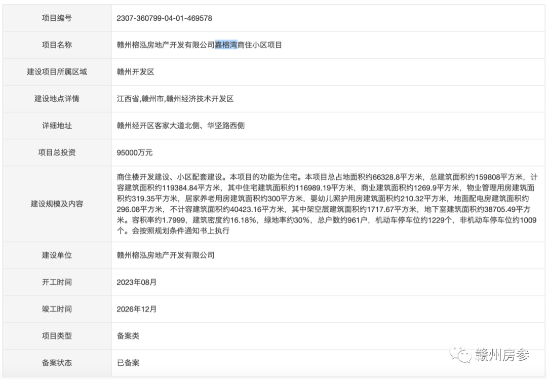Select completion date 2026年12月
This screenshot has height=379, width=547.
coord(136,309)
